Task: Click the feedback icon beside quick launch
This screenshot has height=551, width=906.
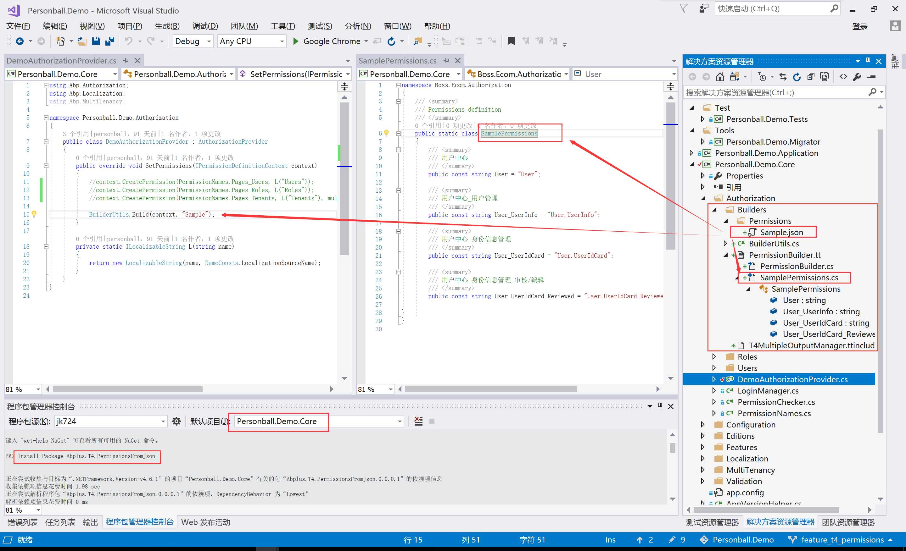Action: (x=703, y=9)
